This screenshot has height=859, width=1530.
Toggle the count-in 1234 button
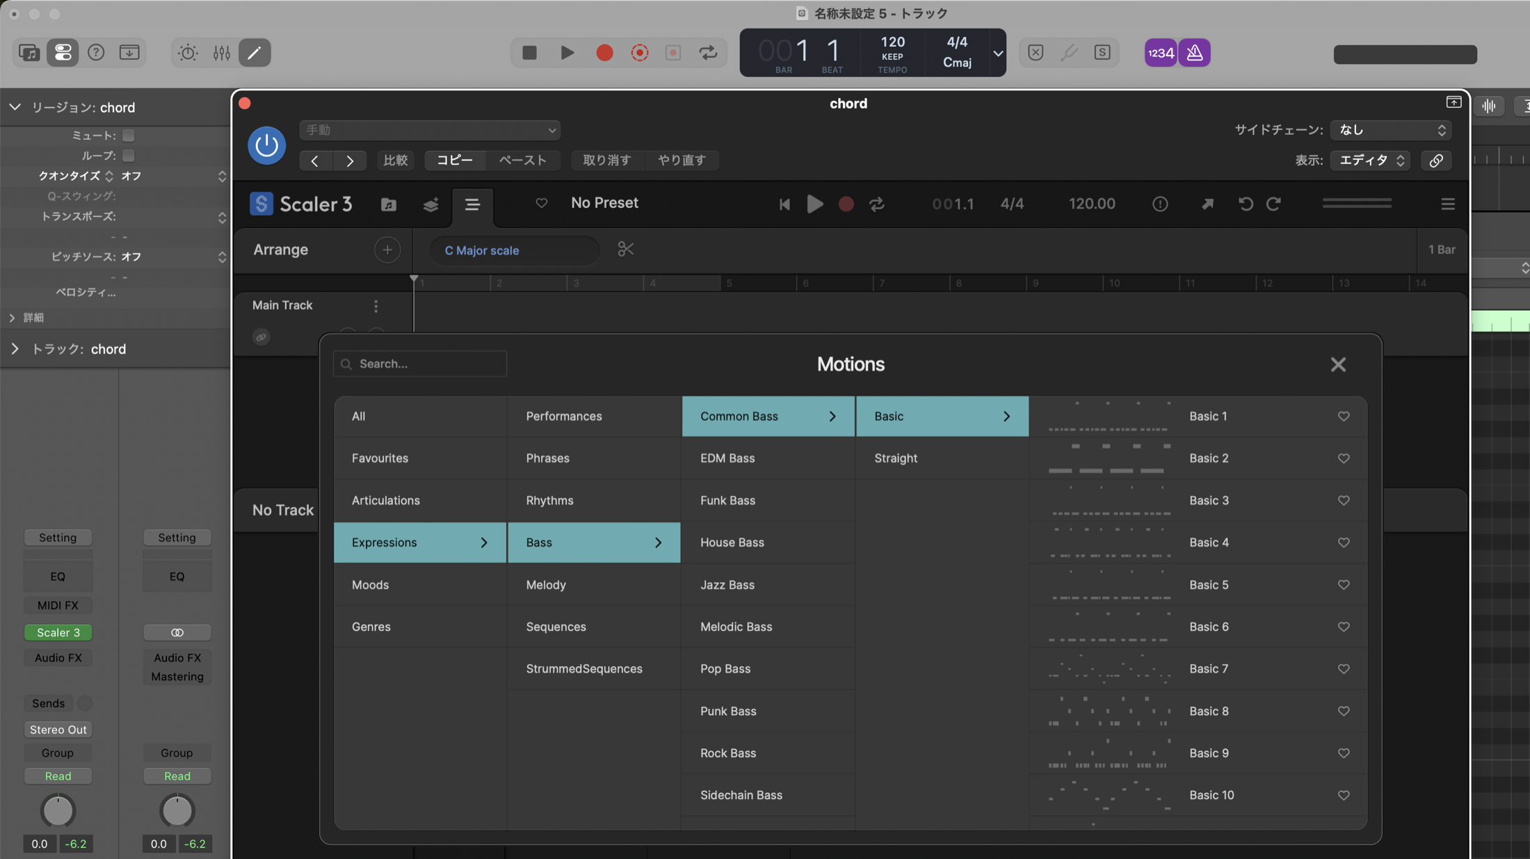click(1161, 53)
